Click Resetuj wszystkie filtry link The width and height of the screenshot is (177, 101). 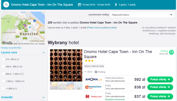(x=11, y=48)
